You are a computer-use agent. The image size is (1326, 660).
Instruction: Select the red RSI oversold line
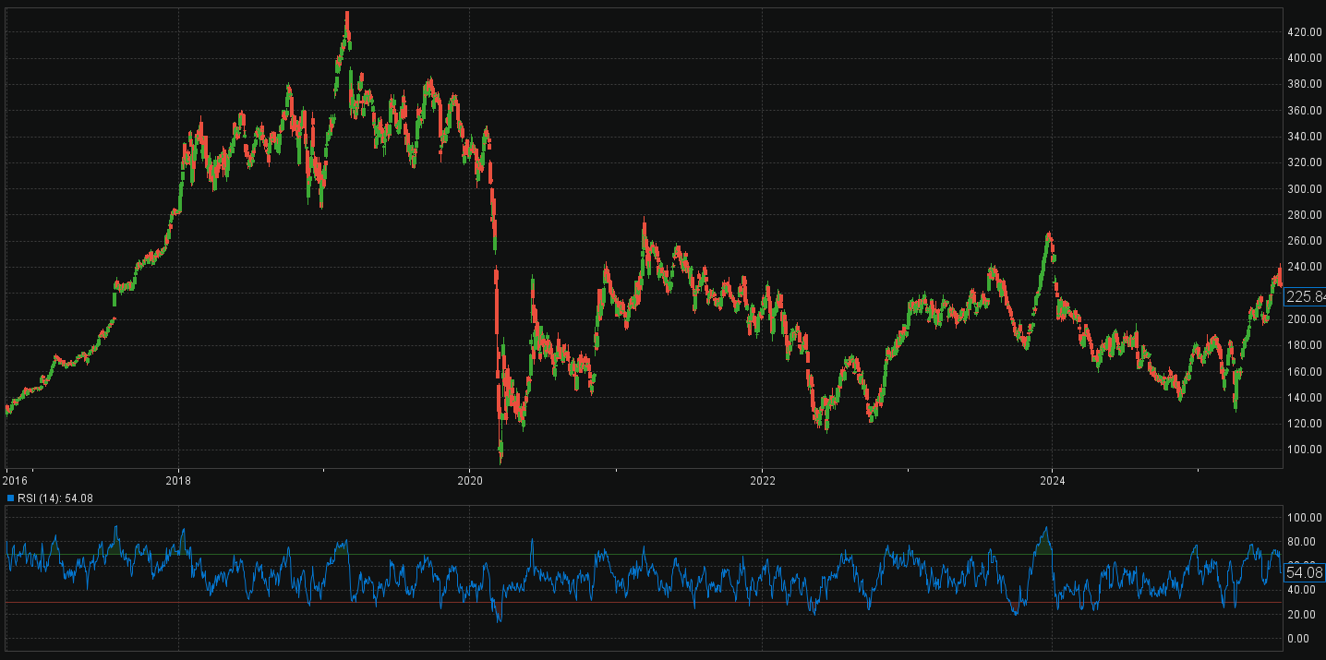pos(646,603)
